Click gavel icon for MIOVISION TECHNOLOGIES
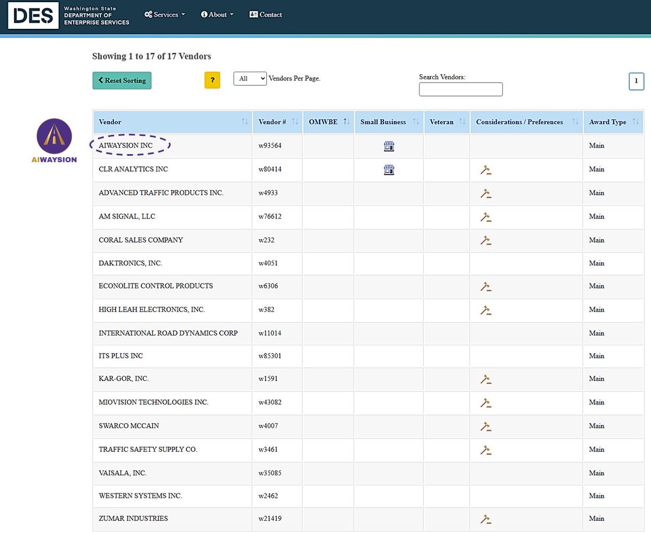 coord(486,403)
